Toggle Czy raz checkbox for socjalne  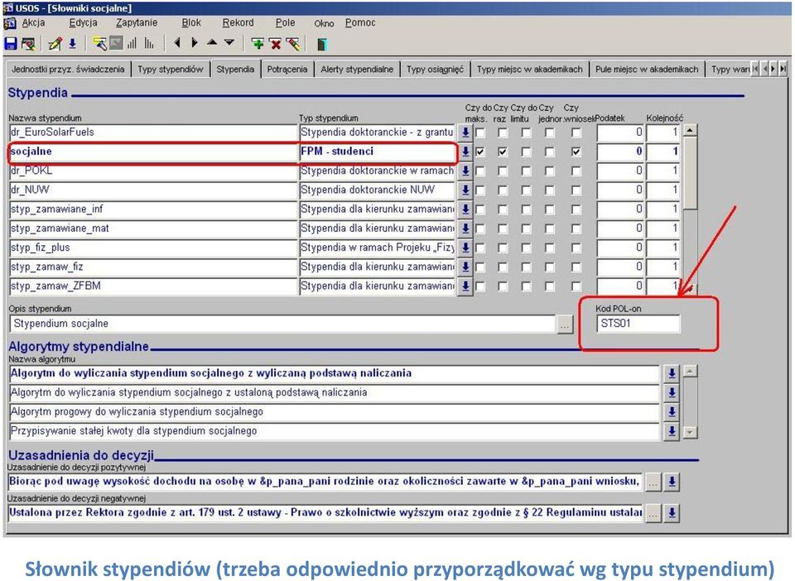point(503,151)
